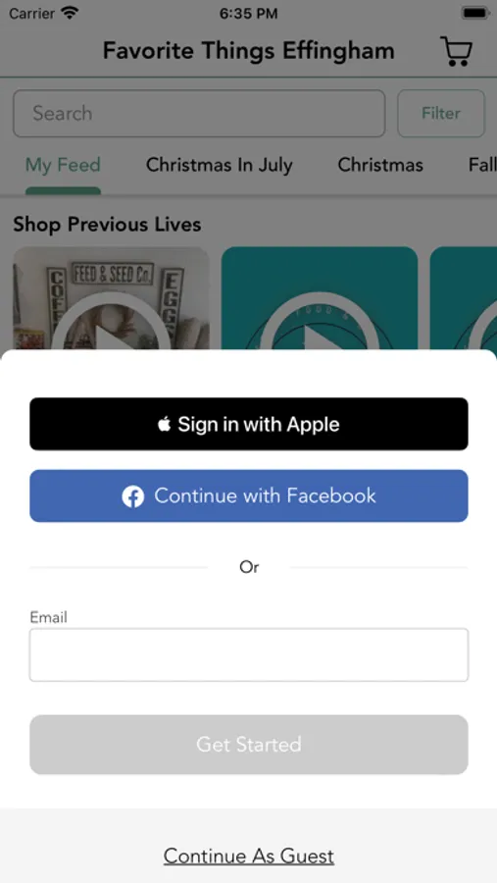Tap the battery indicator icon
The height and width of the screenshot is (883, 497).
tap(475, 13)
